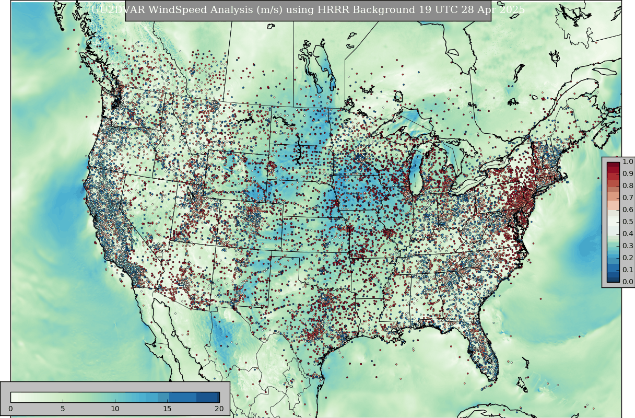Select the 20 tick on wind speed colorbar
This screenshot has height=418, width=635.
tap(219, 409)
